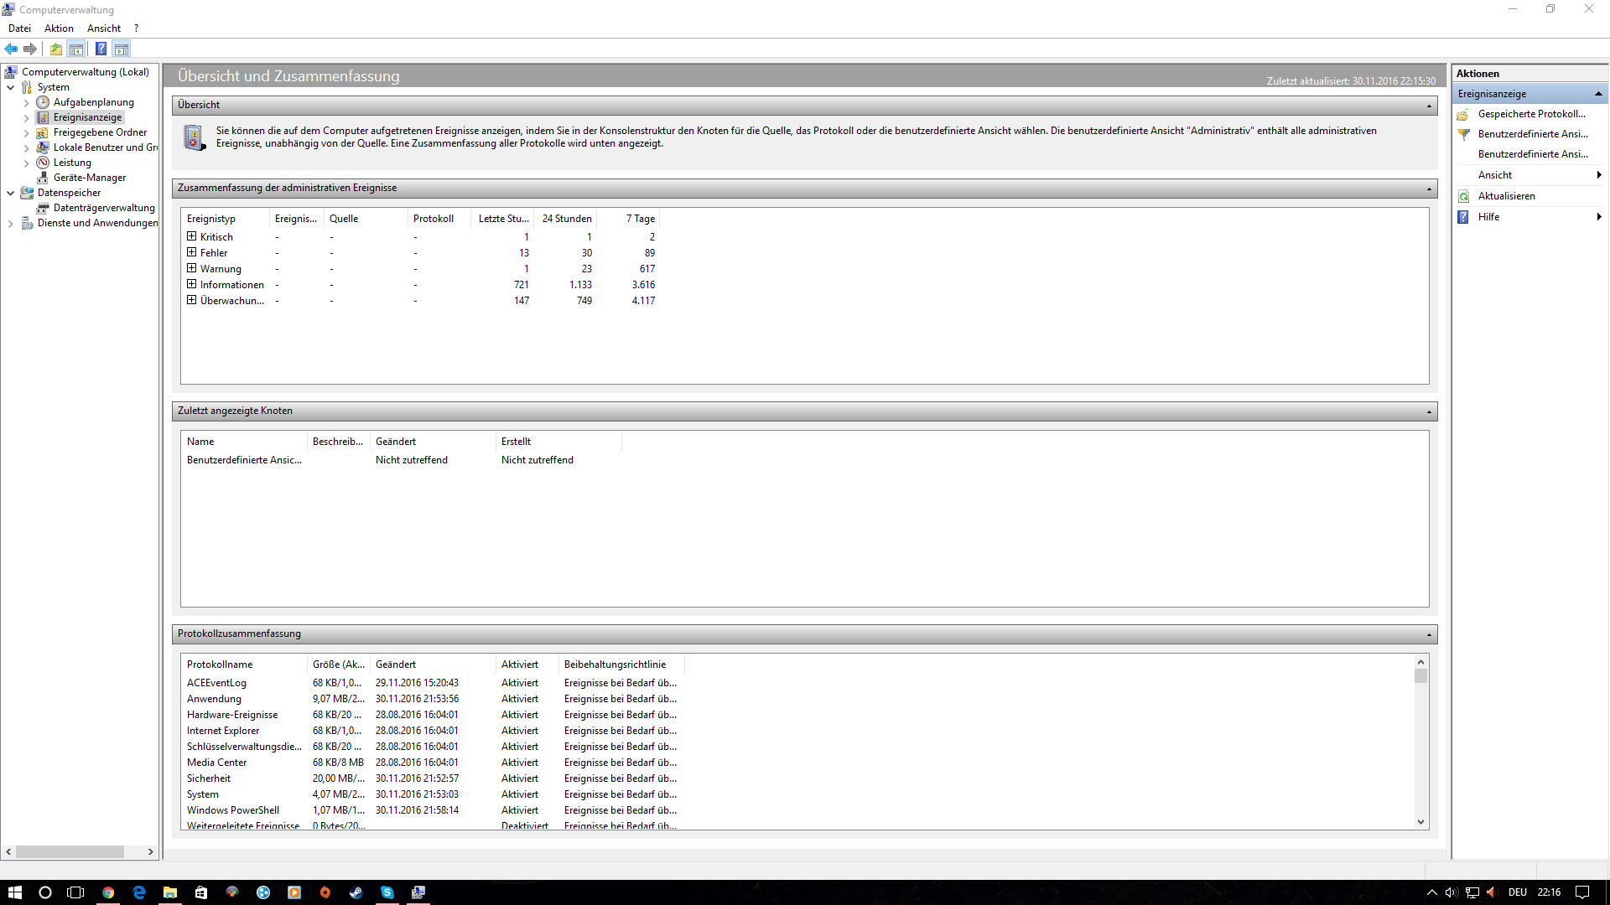Click Benutzerdefinierte Ansi... with filter icon
This screenshot has height=905, width=1610.
pyautogui.click(x=1531, y=134)
